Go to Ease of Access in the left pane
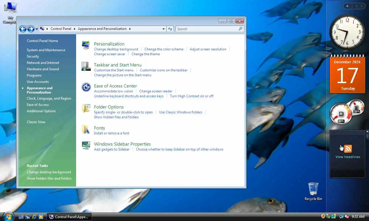The image size is (369, 221). 38,105
